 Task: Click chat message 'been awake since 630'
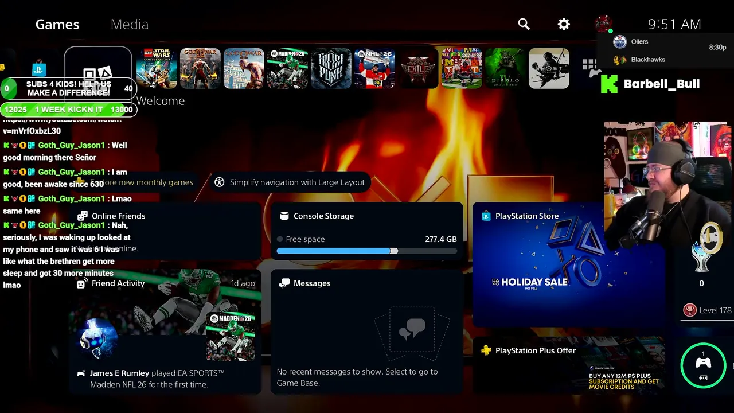pos(65,178)
